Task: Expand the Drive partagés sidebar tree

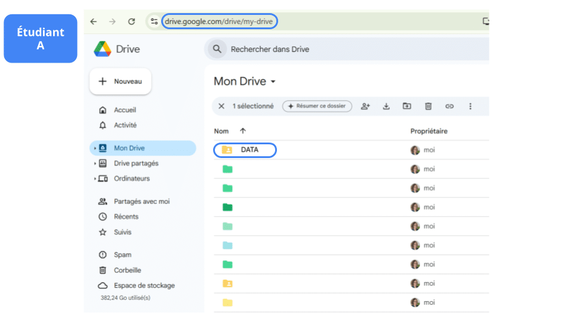Action: pos(95,163)
